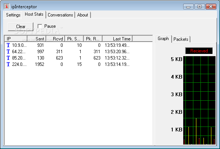Maximize the ipInterceptor window
220x149 pixels.
coord(199,7)
